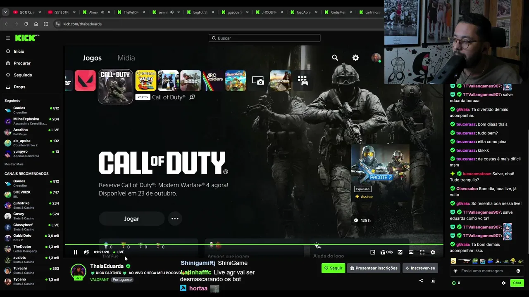Open video player settings gear
The width and height of the screenshot is (529, 297).
tap(433, 252)
